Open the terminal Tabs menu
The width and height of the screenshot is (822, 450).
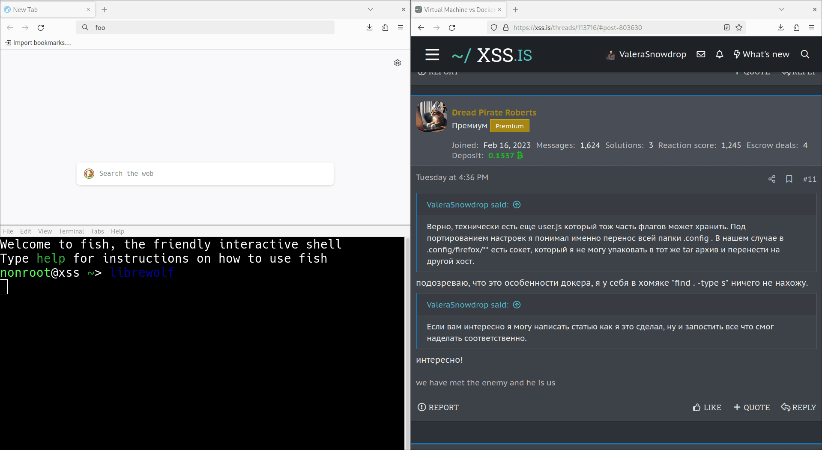click(x=97, y=231)
